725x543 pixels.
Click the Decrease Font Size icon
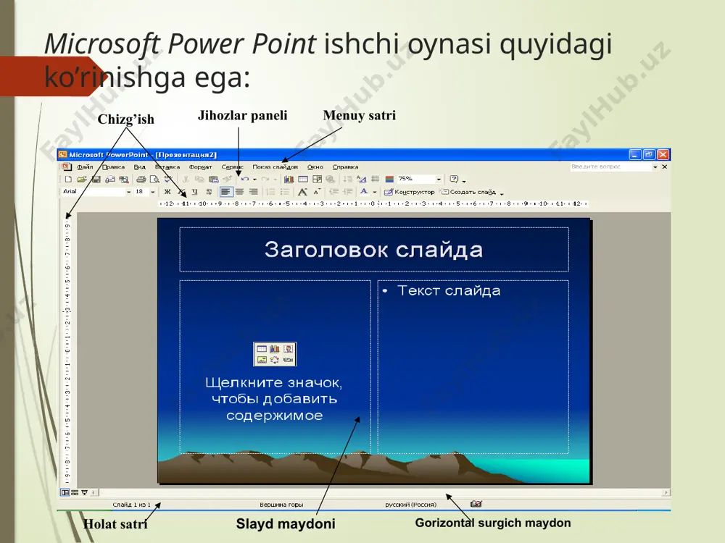pyautogui.click(x=318, y=192)
